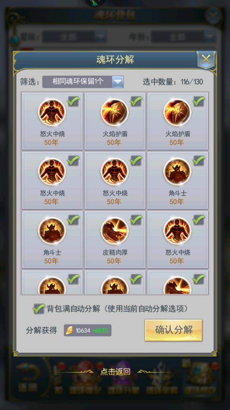This screenshot has height=410, width=230.
Task: Tap the first-row middle 火焰护盾 shield icon
Action: [115, 112]
